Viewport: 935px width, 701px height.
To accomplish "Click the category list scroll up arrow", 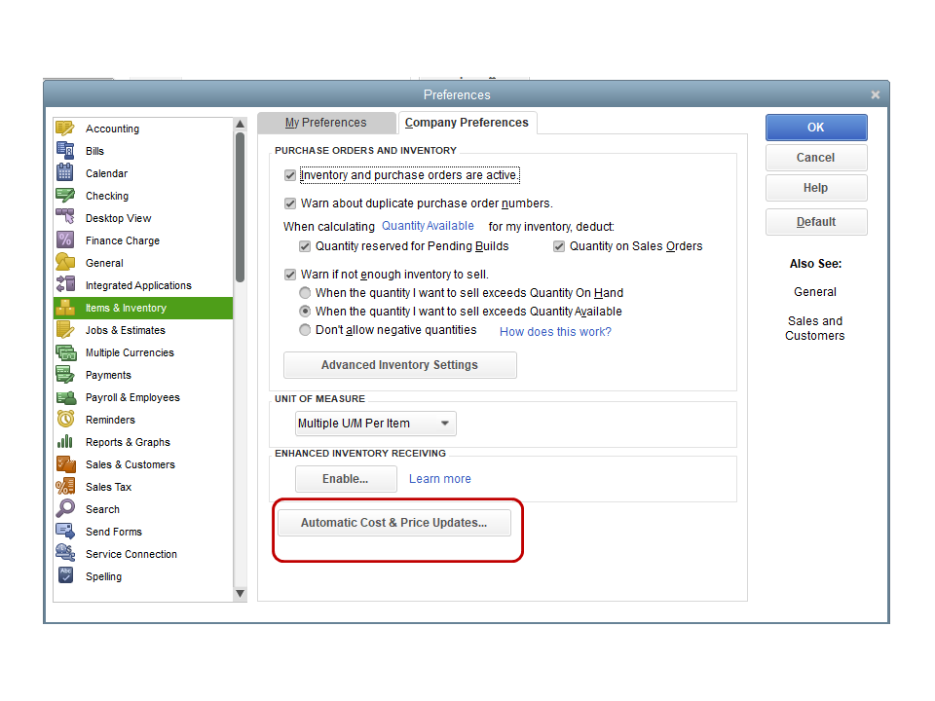I will click(240, 124).
